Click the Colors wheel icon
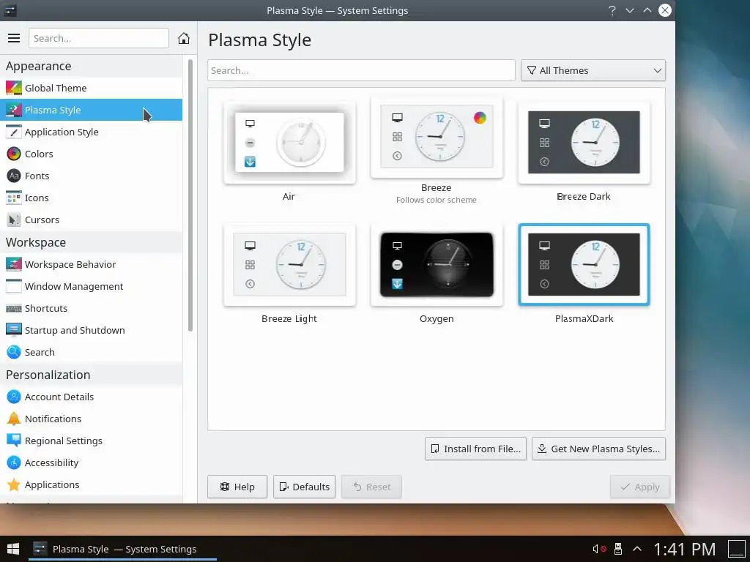The height and width of the screenshot is (562, 750). point(13,154)
